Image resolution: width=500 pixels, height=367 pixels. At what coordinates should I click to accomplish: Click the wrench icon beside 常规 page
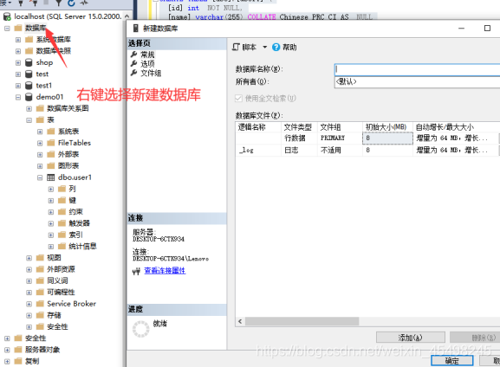(134, 55)
